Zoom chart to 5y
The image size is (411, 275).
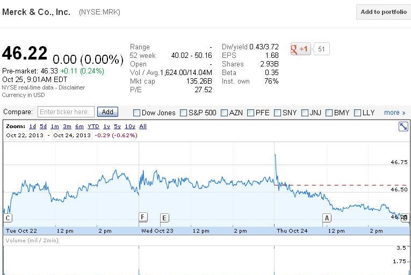[117, 127]
